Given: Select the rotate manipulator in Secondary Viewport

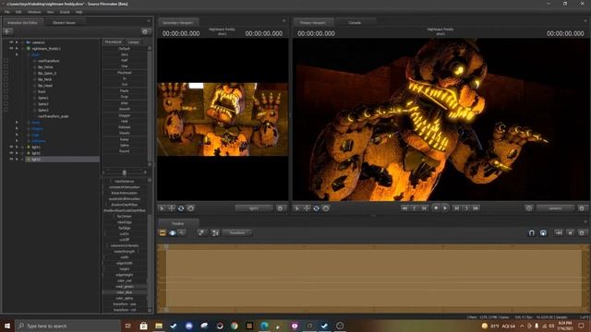Looking at the screenshot, I should click(x=181, y=208).
